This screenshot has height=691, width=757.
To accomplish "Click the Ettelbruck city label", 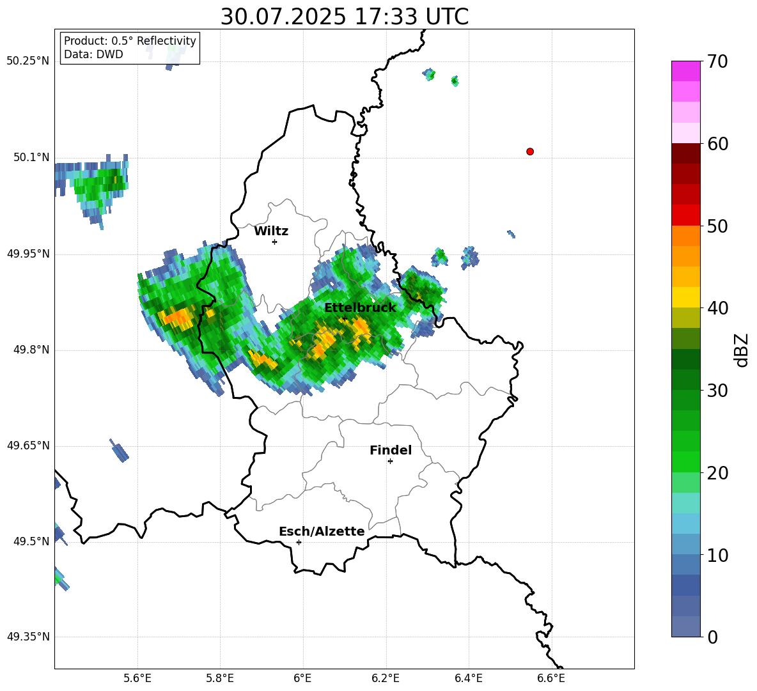I will click(x=360, y=308).
